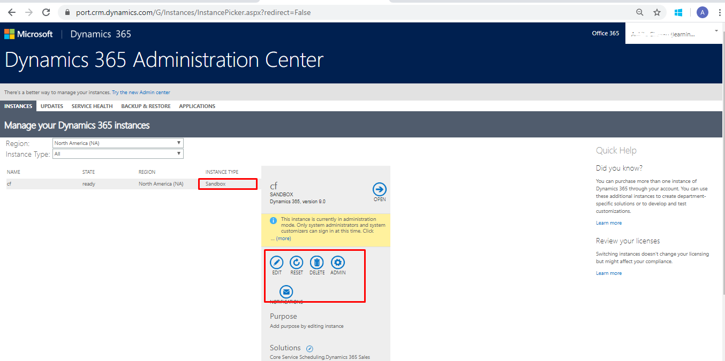The width and height of the screenshot is (725, 361).
Task: Click the Microsoft logo in the header
Action: coord(29,34)
